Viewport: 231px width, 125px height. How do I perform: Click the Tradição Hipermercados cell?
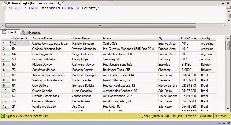[50, 75]
